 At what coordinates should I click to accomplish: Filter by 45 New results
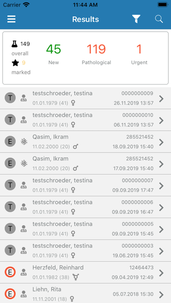tap(54, 54)
